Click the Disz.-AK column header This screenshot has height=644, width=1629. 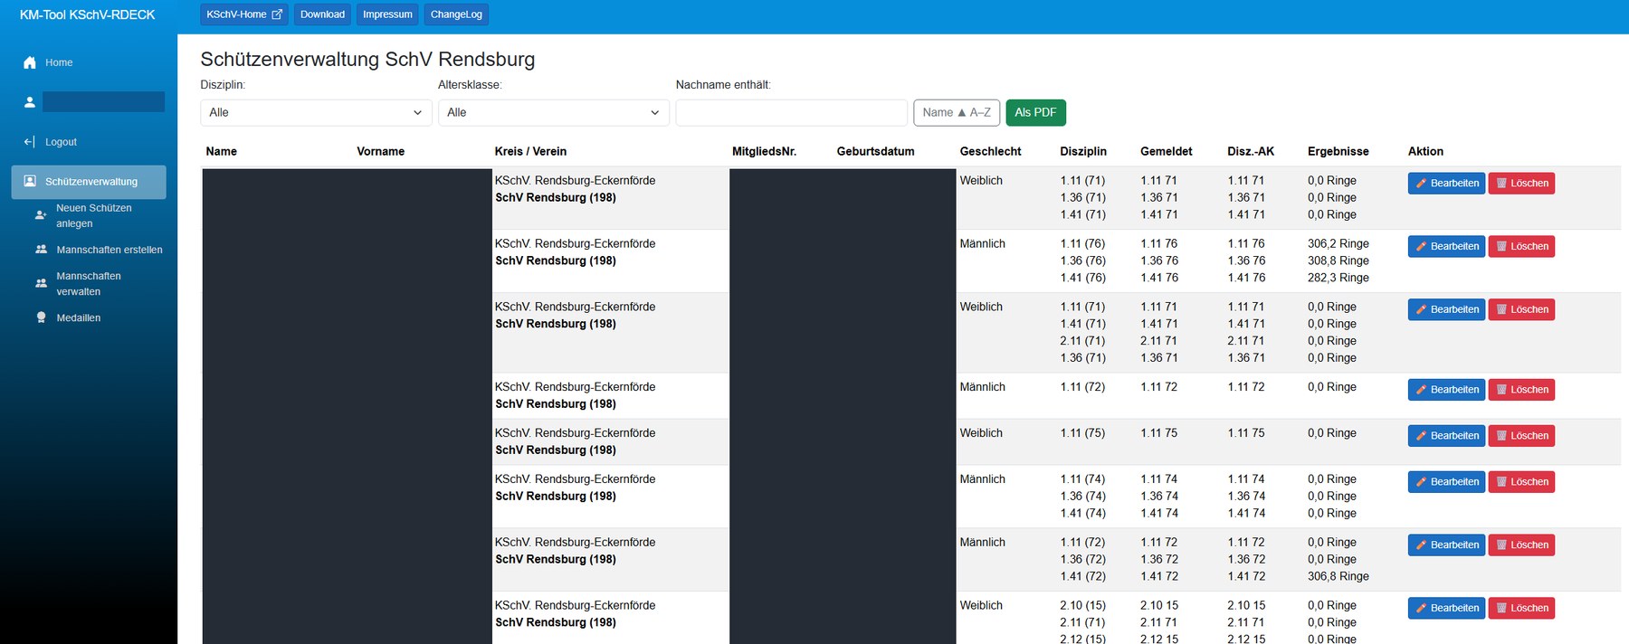(x=1251, y=151)
